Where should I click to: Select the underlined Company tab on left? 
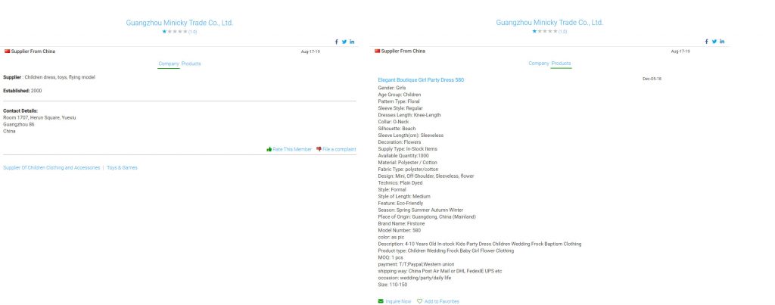point(168,64)
